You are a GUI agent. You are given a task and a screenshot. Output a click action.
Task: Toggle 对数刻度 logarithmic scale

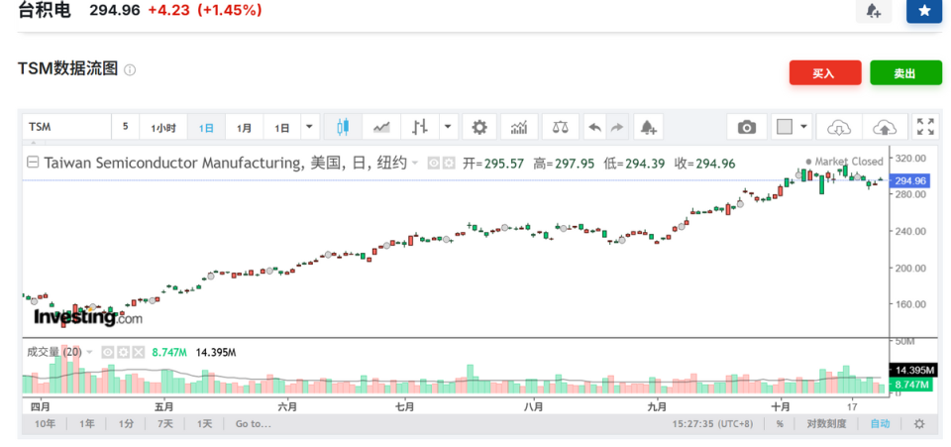[x=826, y=424]
